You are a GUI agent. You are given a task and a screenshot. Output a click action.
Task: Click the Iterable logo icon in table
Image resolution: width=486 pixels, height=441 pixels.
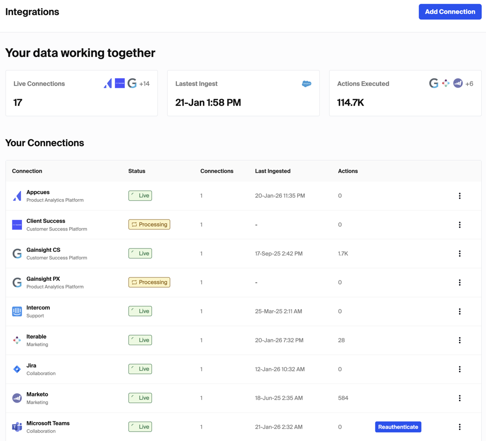click(17, 340)
